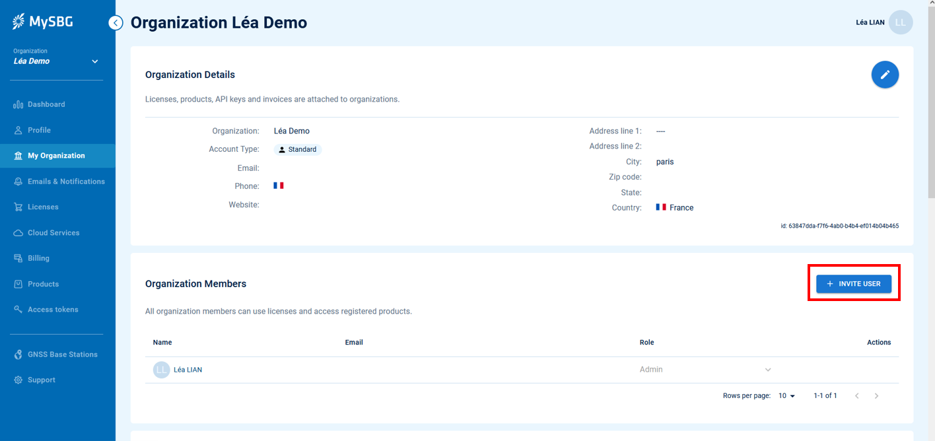Click the Dashboard chart icon

pos(18,104)
